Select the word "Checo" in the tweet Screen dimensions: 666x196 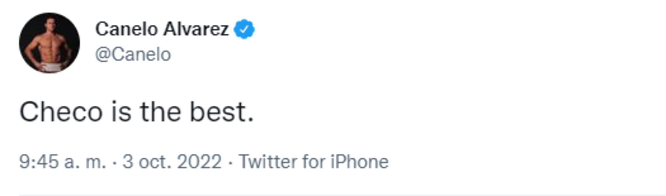[61, 112]
